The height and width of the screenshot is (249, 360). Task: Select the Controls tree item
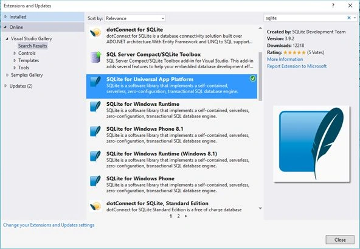[27, 53]
